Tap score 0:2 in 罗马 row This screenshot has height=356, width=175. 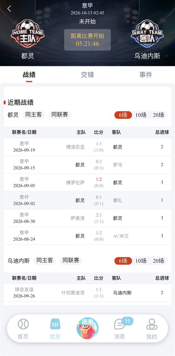pos(99,161)
